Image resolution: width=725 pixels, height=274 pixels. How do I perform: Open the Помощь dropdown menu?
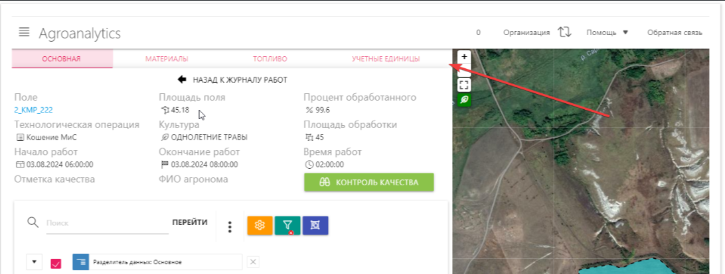click(x=607, y=32)
